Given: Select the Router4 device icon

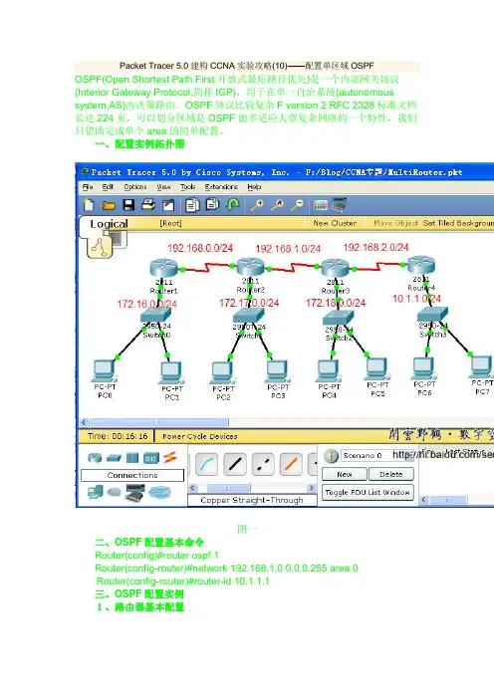Looking at the screenshot, I should (421, 265).
